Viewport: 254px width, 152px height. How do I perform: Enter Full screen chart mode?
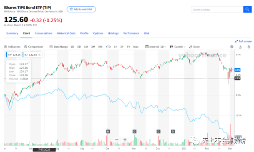(244, 41)
